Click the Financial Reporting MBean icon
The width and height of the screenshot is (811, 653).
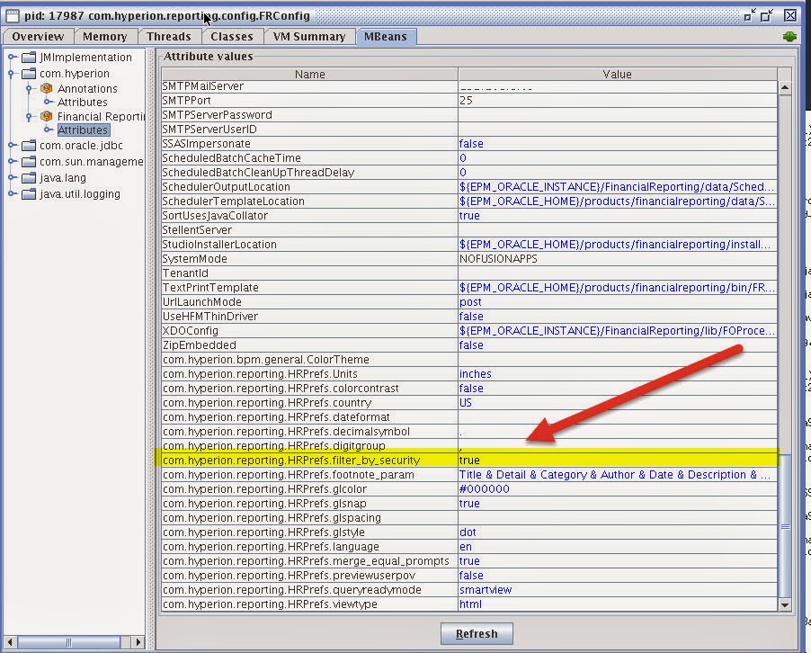point(47,116)
